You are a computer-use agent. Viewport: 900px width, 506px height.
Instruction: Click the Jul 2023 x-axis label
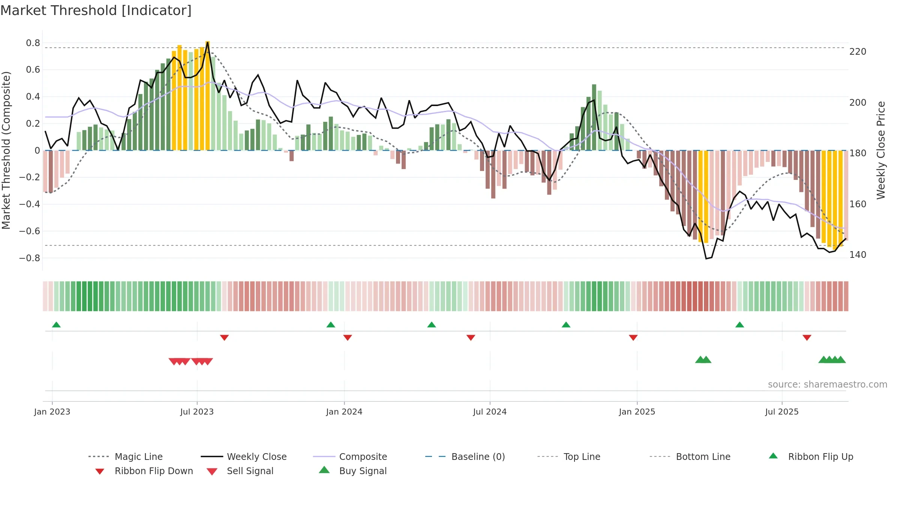pos(197,412)
